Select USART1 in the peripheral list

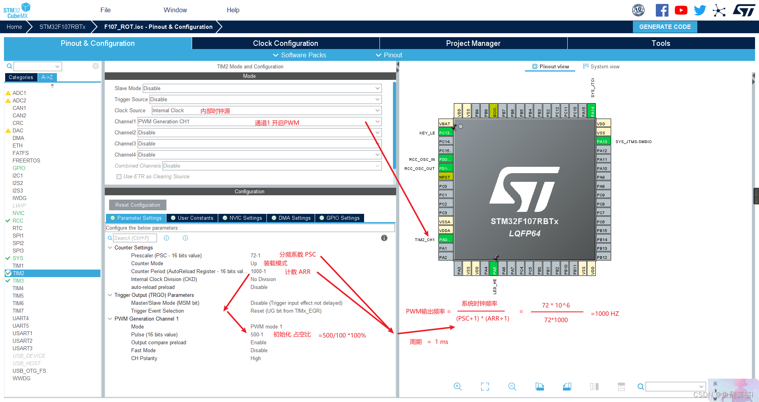coord(23,333)
